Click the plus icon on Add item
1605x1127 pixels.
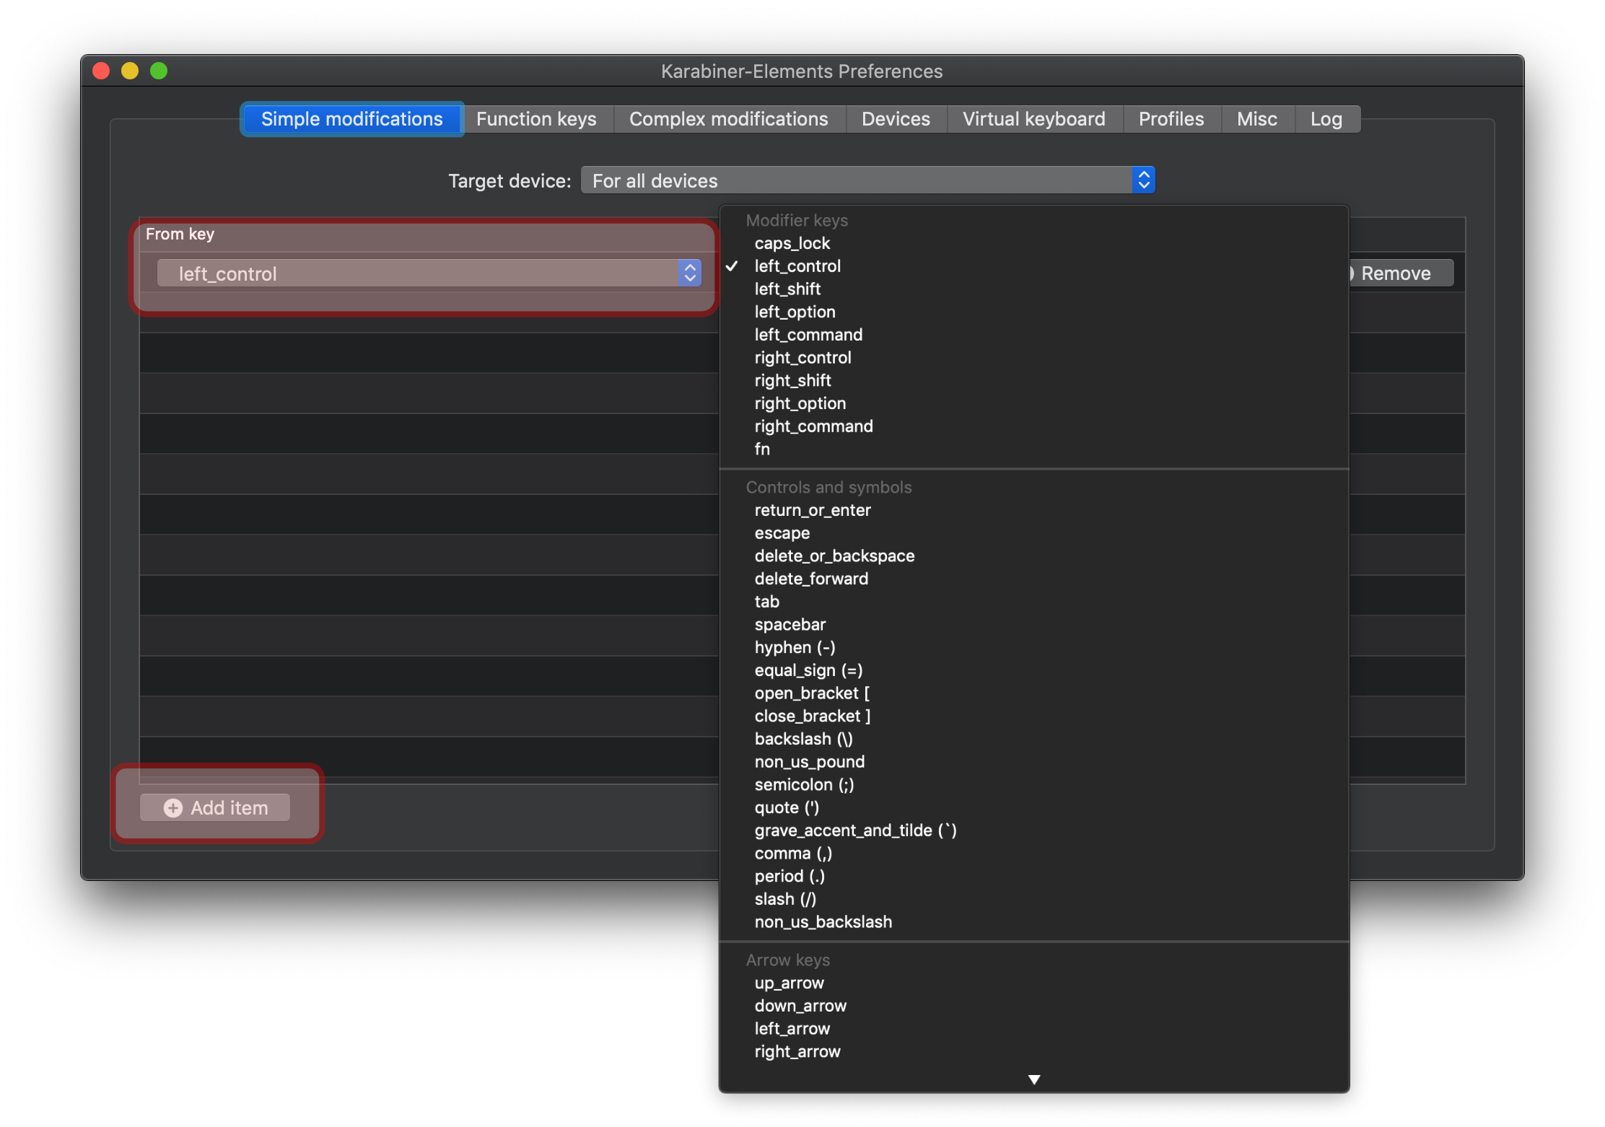(173, 808)
